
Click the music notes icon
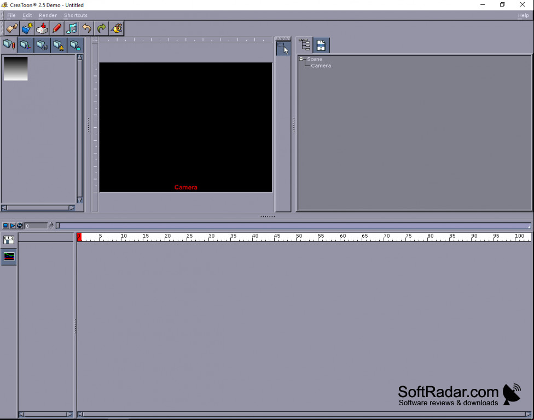[x=72, y=28]
